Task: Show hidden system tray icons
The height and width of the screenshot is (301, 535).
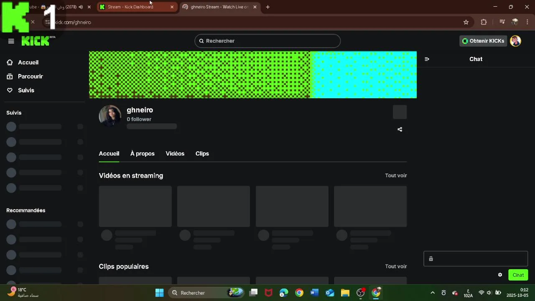Action: tap(432, 293)
